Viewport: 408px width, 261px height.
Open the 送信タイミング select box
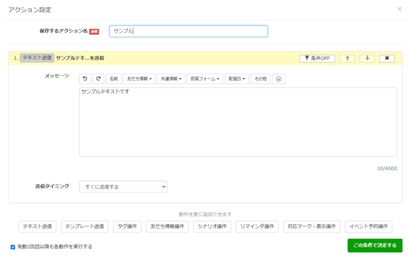pyautogui.click(x=123, y=186)
